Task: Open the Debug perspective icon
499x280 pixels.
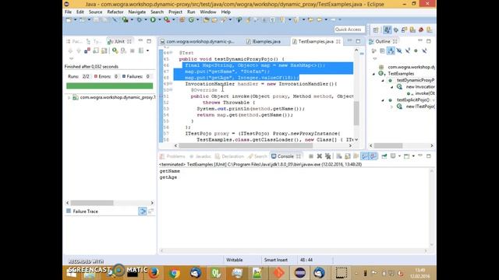Action: [395, 30]
